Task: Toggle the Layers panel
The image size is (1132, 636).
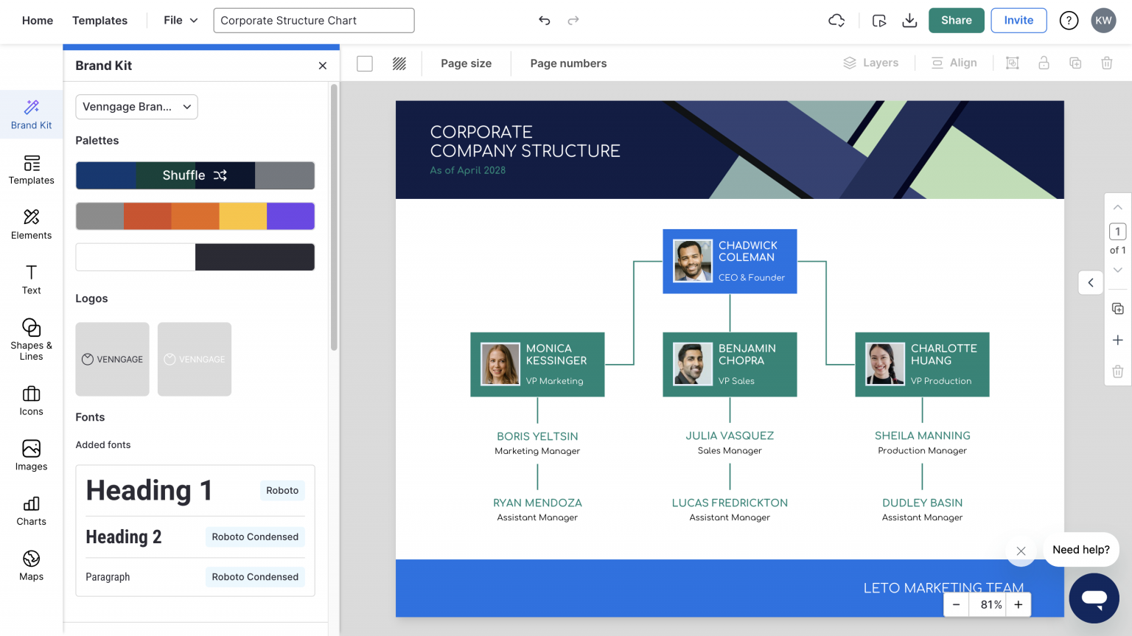Action: tap(871, 63)
